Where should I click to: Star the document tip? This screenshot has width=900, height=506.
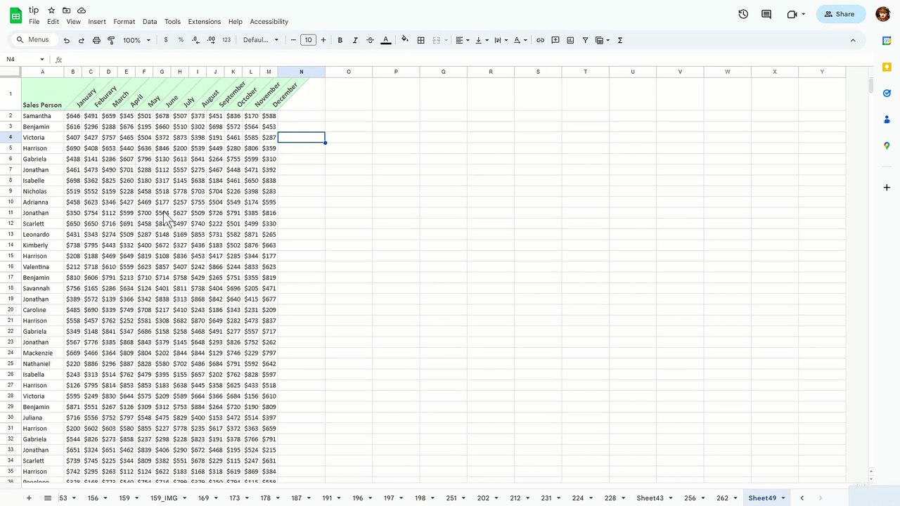click(x=51, y=11)
